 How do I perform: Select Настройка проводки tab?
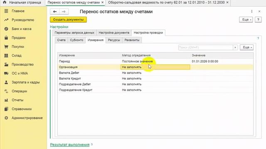(x=148, y=33)
